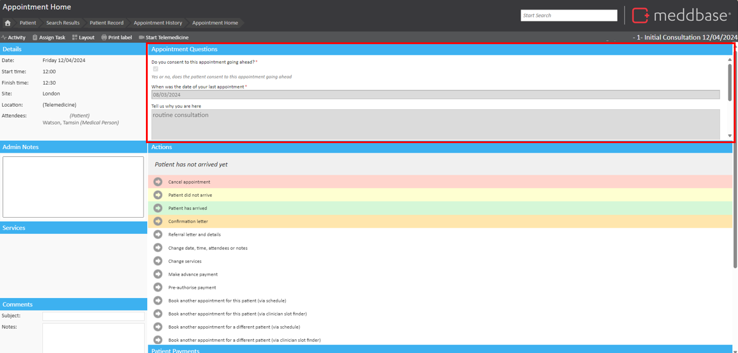
Task: Click arrow icon beside Cancel appointment
Action: pyautogui.click(x=158, y=182)
